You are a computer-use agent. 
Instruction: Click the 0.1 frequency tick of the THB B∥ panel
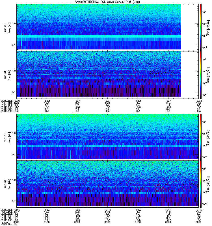click(x=14, y=92)
